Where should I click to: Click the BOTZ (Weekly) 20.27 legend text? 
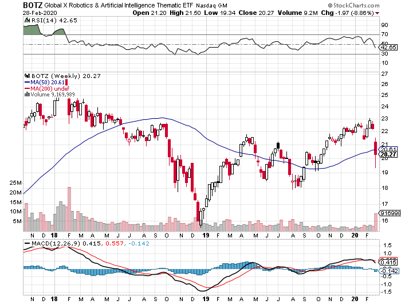coord(66,76)
